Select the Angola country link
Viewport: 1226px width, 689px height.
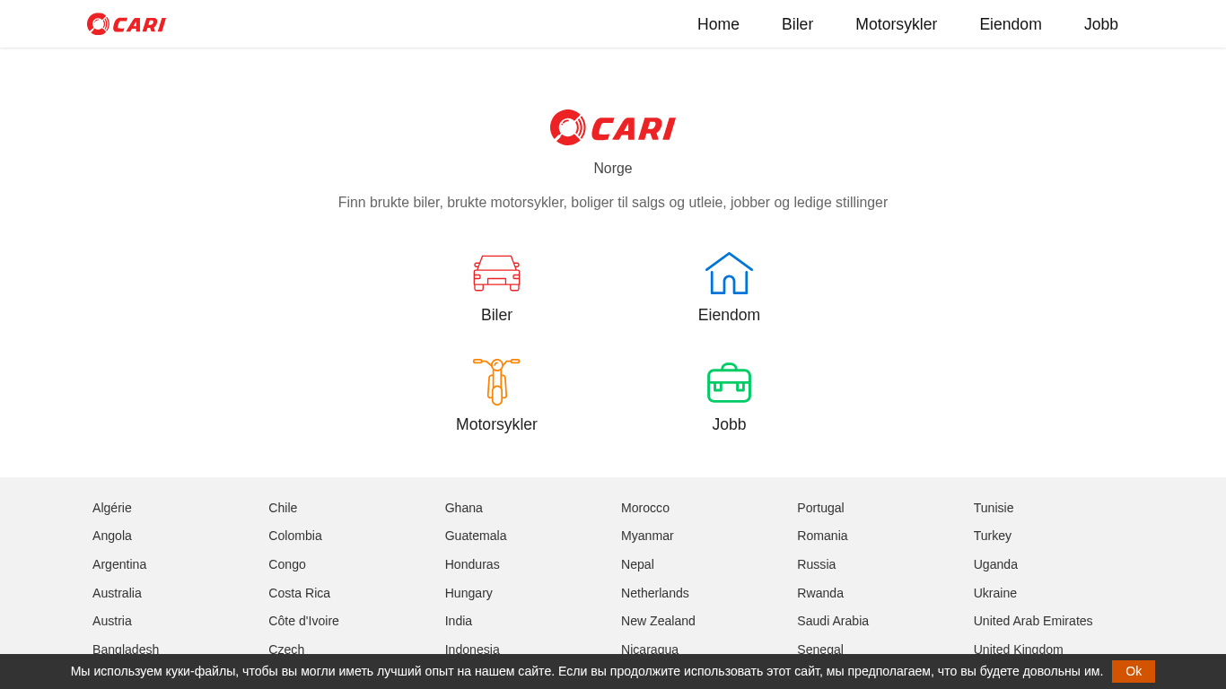(x=112, y=536)
